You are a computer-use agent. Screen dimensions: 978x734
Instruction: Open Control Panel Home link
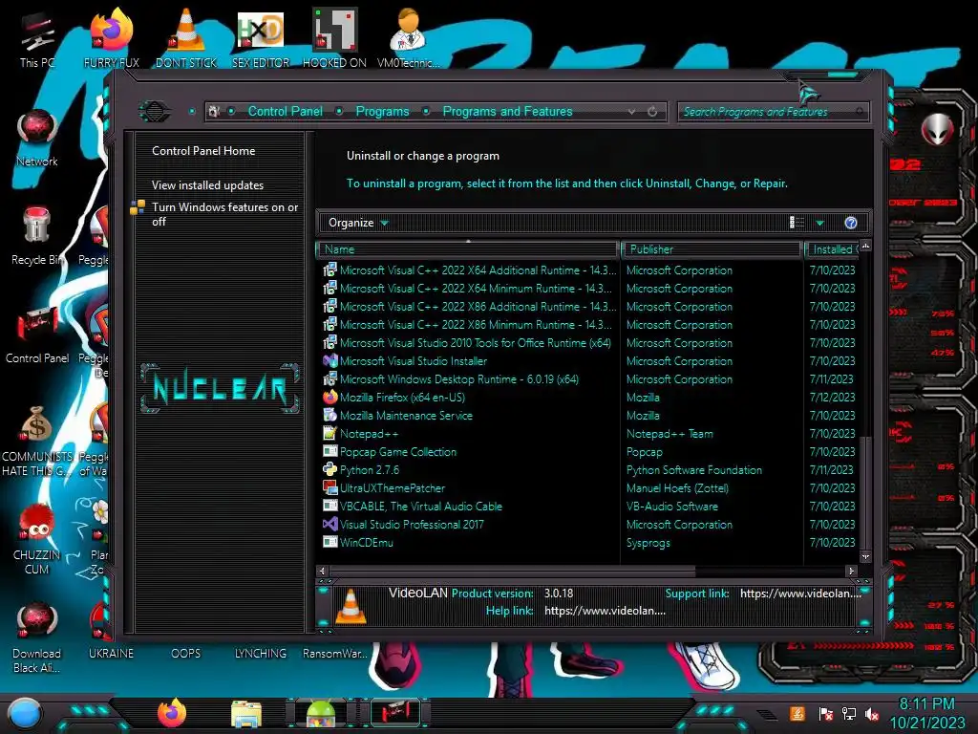[203, 150]
